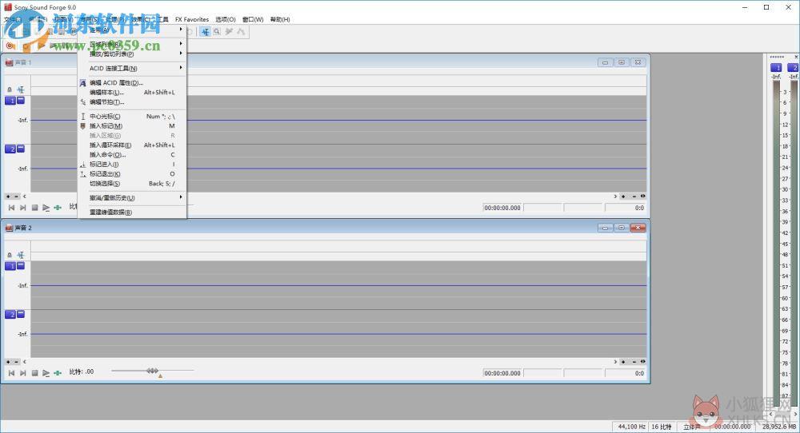Click the time zoom-out button in 声音 1

coord(634,196)
